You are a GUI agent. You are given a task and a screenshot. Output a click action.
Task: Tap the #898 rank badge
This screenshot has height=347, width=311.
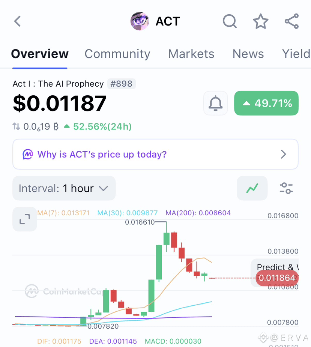pos(122,84)
